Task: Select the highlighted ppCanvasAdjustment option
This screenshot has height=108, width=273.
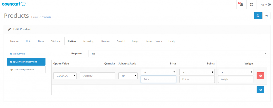Action: point(26,62)
